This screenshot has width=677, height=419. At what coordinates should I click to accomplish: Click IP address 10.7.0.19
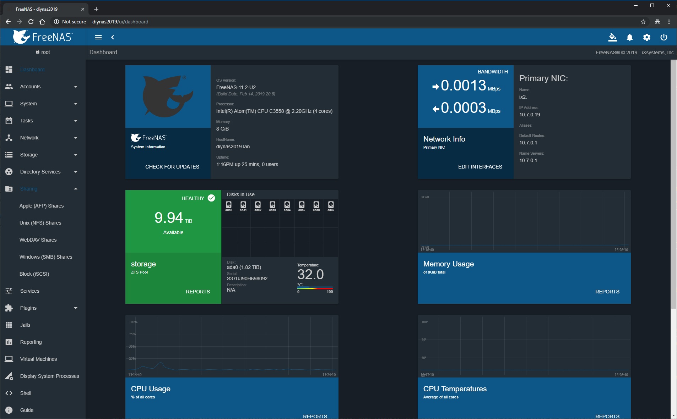(530, 115)
